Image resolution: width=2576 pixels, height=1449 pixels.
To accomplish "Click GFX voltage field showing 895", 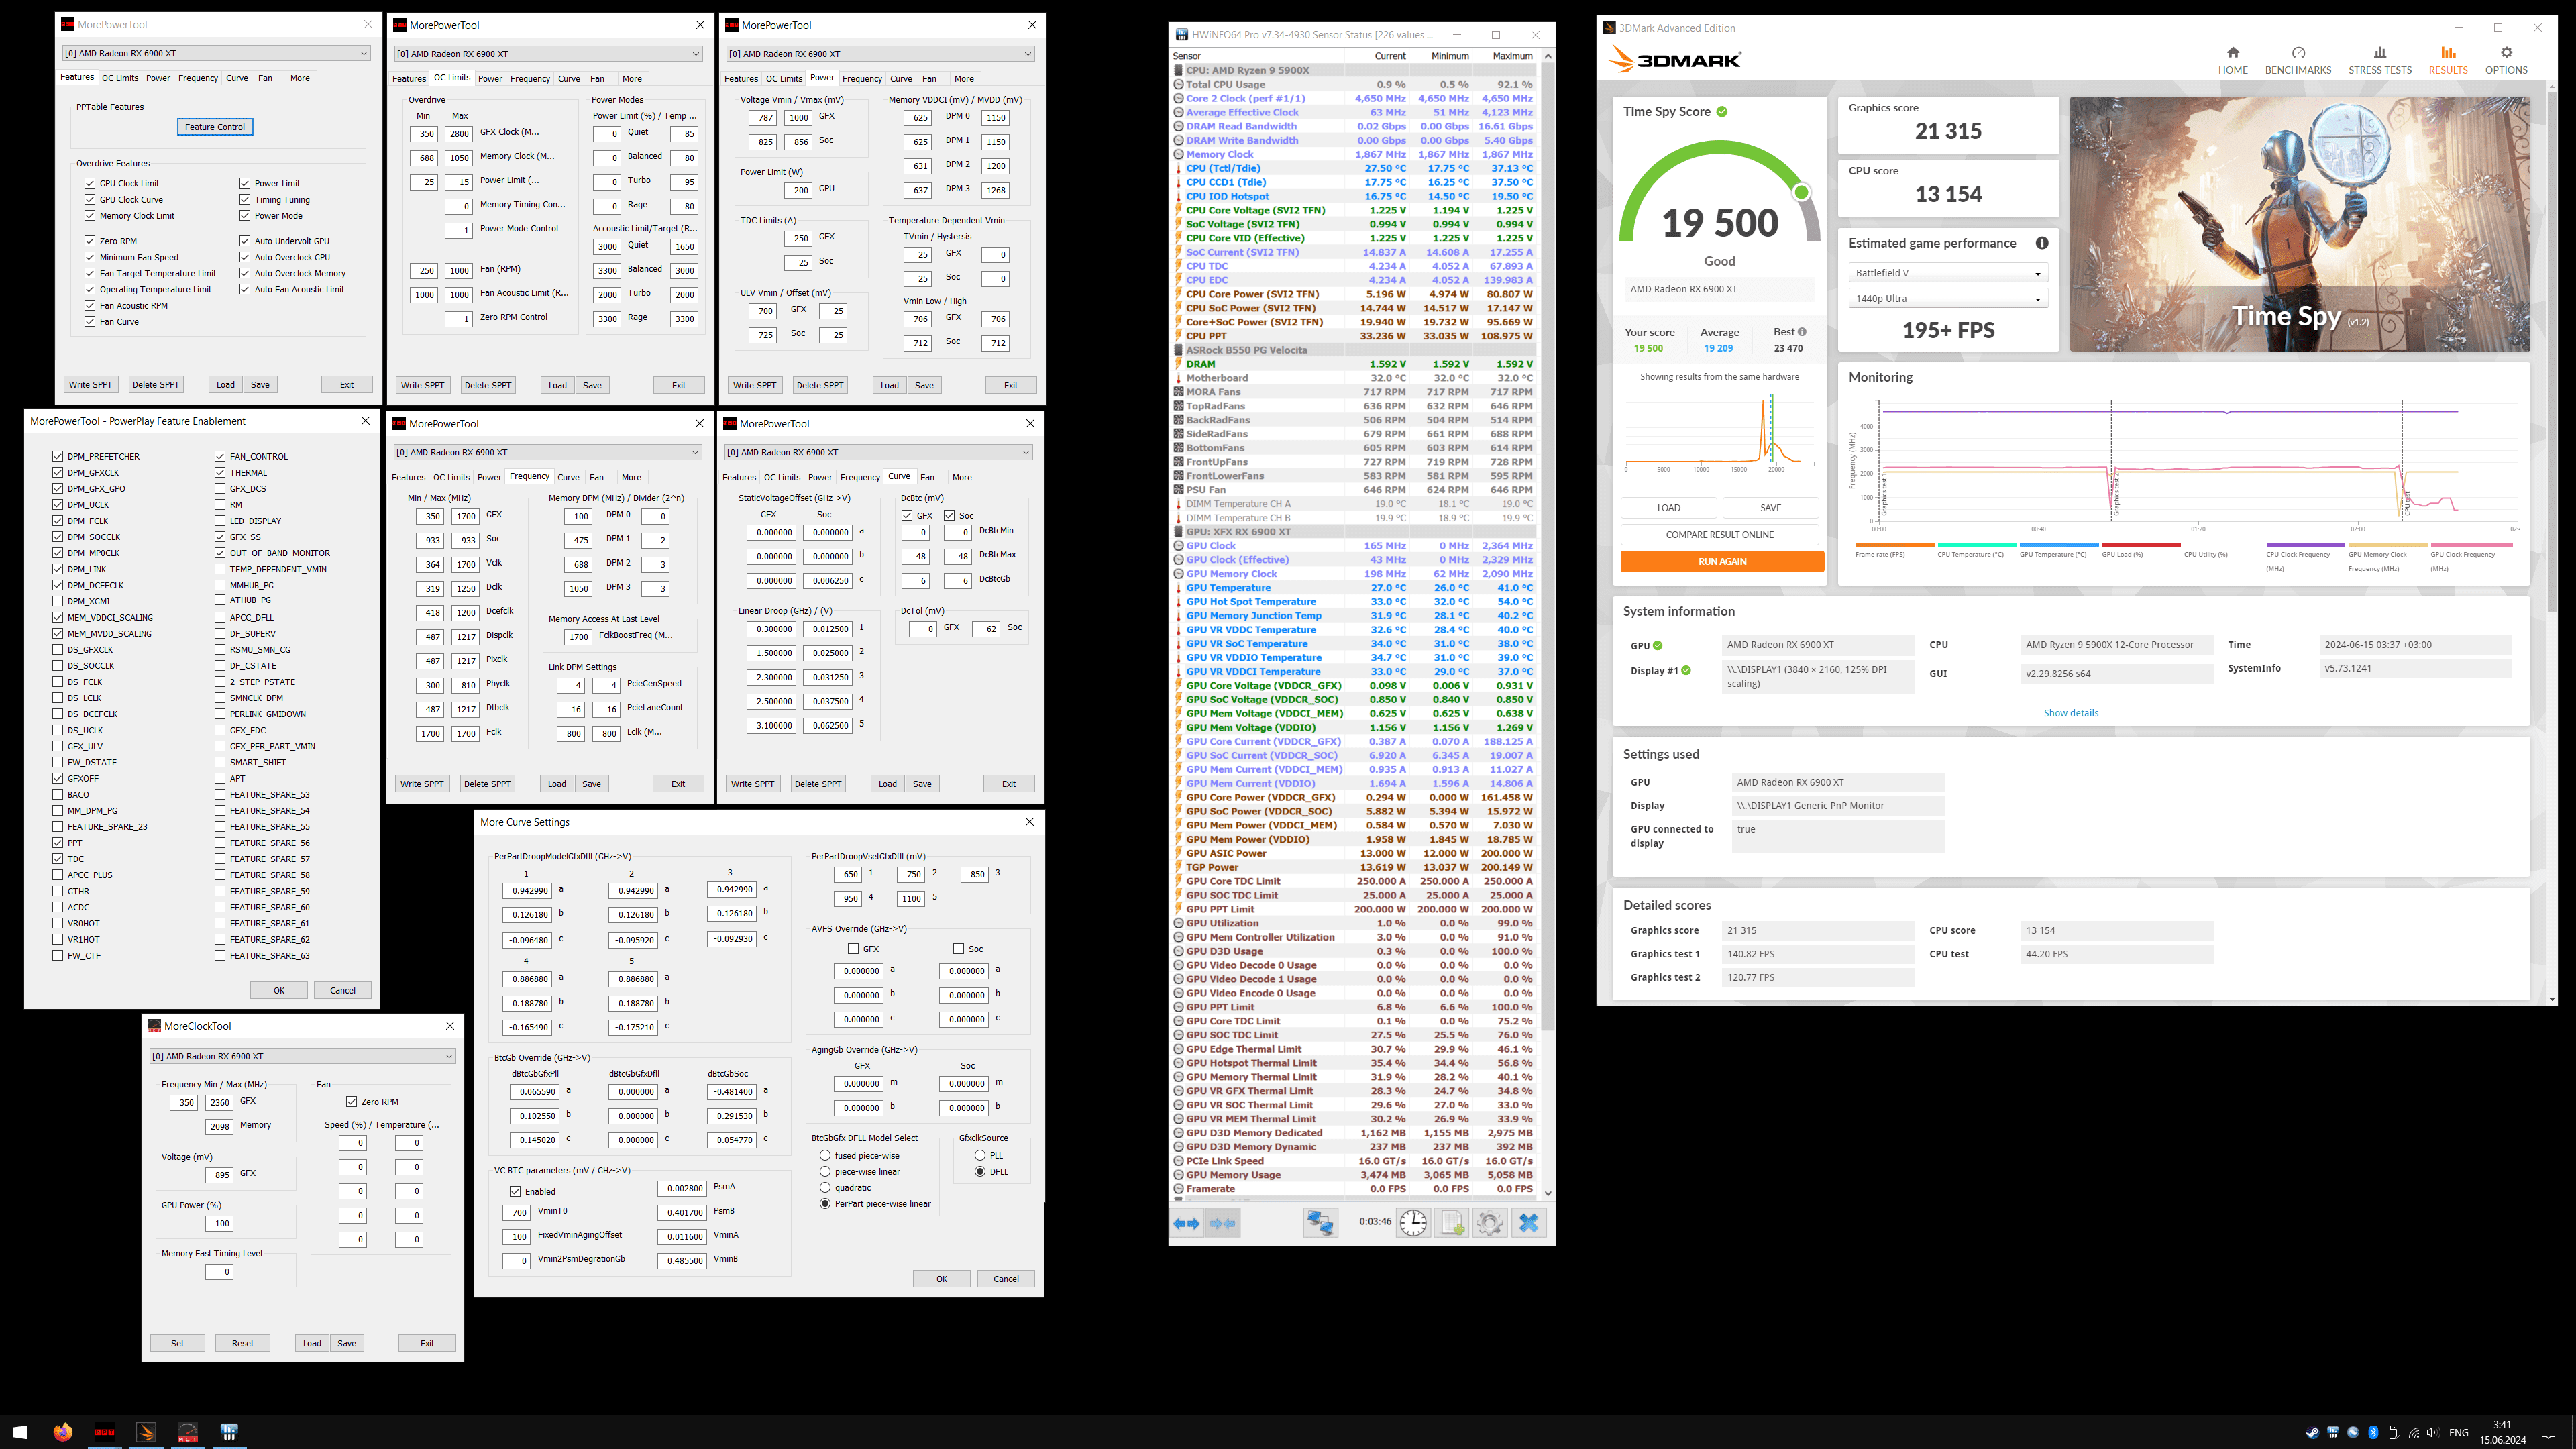I will click(220, 1175).
